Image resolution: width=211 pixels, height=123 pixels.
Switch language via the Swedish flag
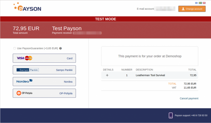200,3
